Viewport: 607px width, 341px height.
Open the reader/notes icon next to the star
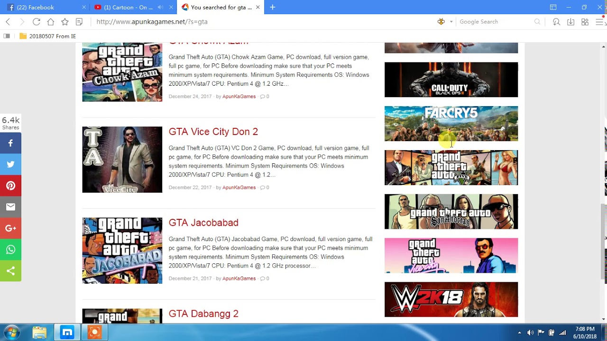(x=79, y=22)
